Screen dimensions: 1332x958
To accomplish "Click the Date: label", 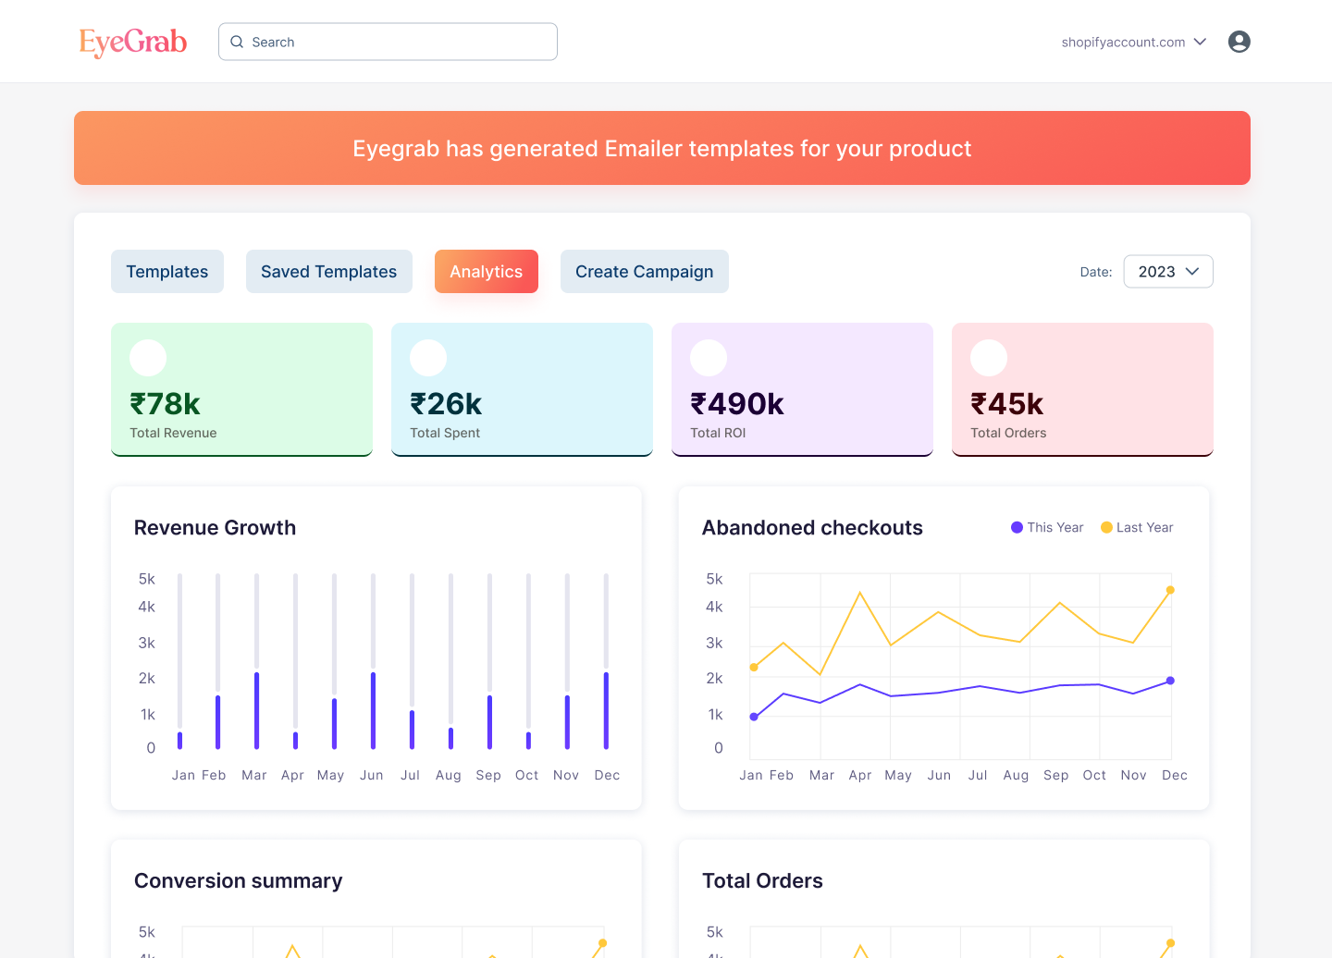I will 1096,272.
